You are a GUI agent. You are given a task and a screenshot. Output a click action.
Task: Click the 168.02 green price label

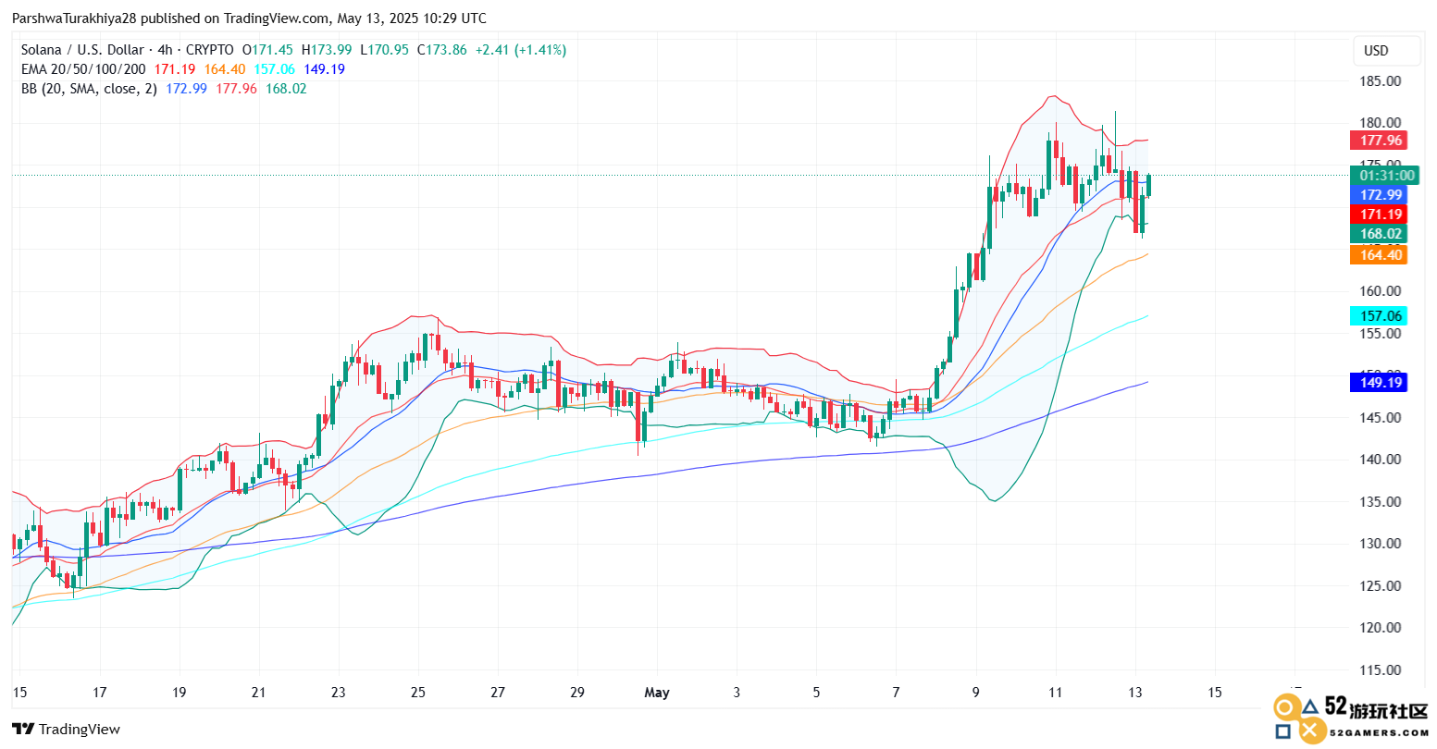point(1378,234)
